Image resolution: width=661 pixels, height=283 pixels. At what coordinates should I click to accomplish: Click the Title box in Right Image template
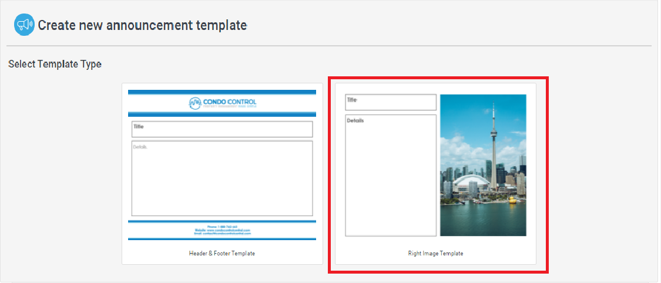click(x=391, y=102)
